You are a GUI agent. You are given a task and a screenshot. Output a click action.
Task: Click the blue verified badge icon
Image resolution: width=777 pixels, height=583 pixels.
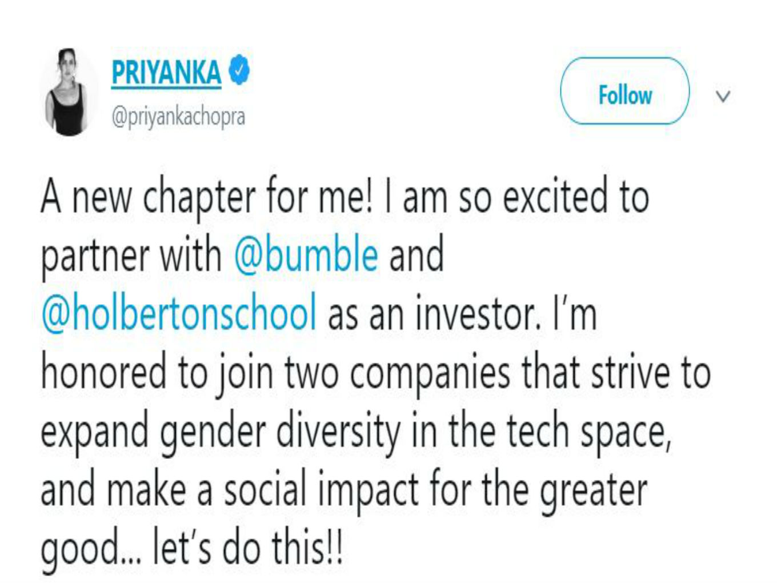click(x=239, y=70)
